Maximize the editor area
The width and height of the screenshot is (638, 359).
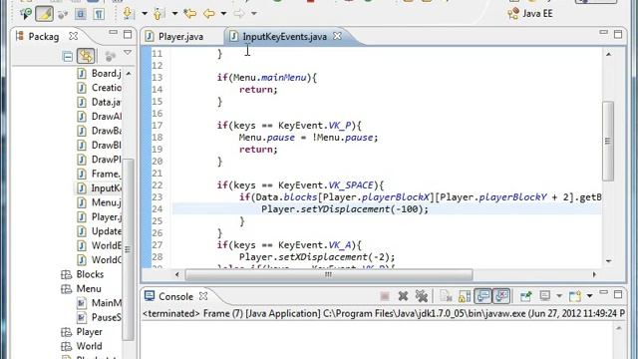(x=618, y=34)
